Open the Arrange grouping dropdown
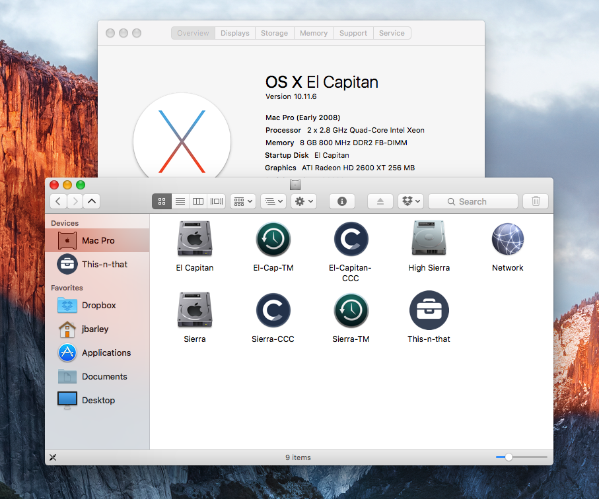 click(x=243, y=201)
